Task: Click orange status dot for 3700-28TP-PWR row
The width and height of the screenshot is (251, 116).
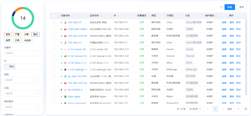Action: click(61, 29)
